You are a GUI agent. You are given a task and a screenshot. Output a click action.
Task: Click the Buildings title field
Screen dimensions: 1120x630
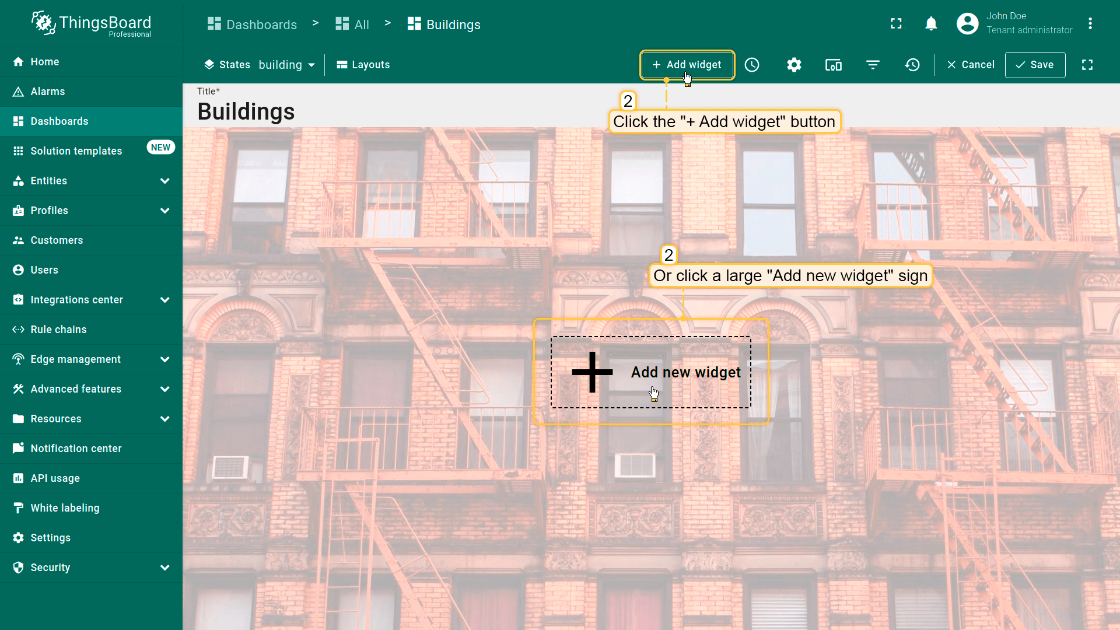click(x=246, y=111)
